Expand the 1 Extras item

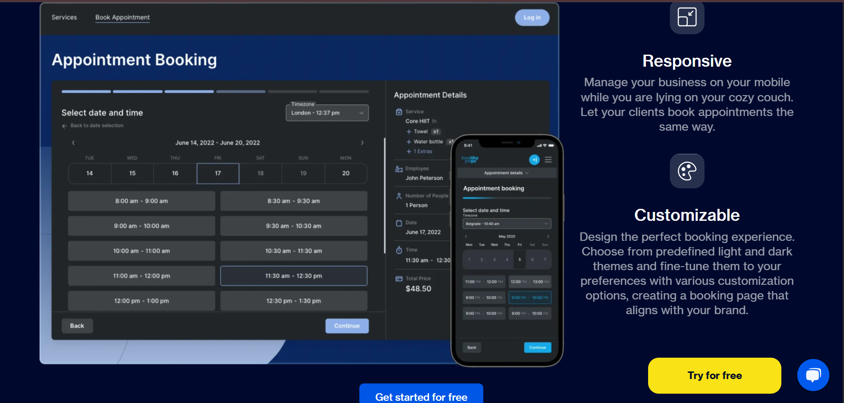pyautogui.click(x=419, y=152)
